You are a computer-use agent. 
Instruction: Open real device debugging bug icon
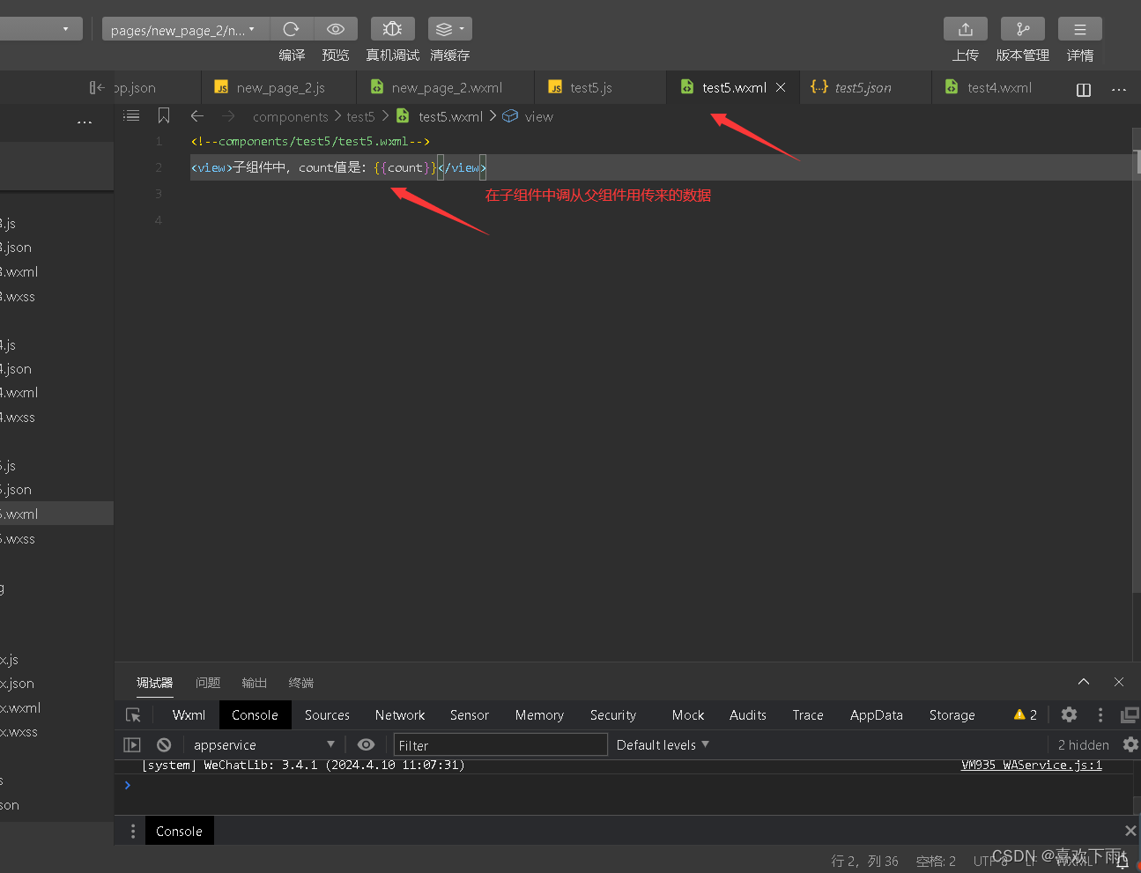point(393,29)
